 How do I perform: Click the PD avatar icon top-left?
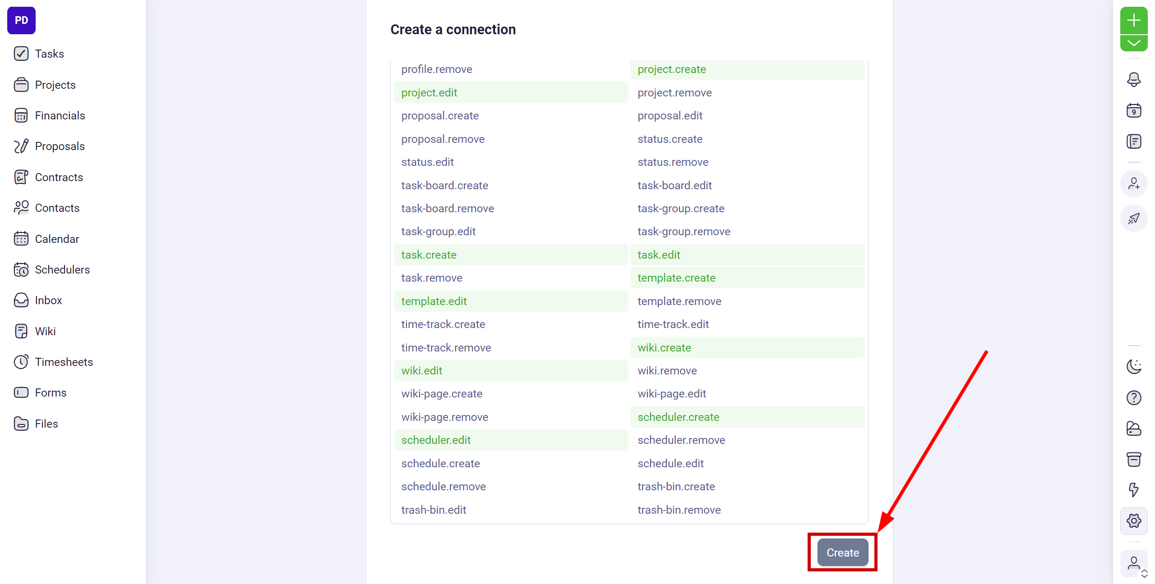coord(21,20)
